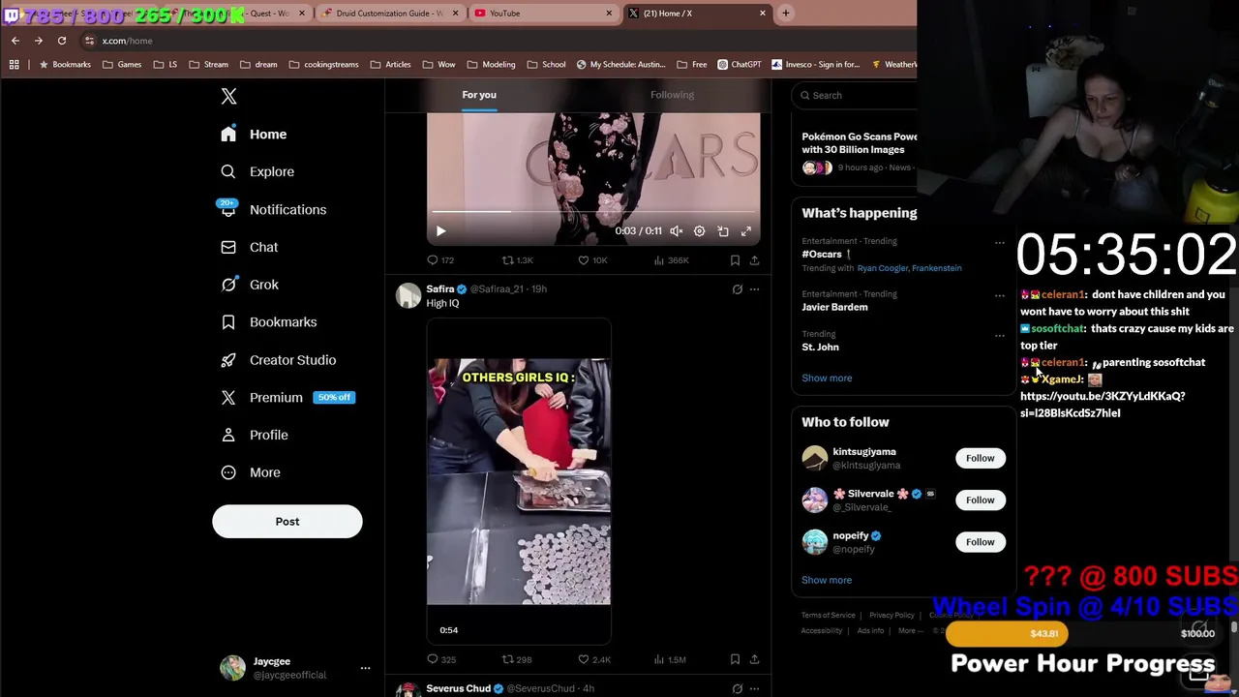This screenshot has height=697, width=1239.
Task: Follow nopeify
Action: pyautogui.click(x=980, y=542)
